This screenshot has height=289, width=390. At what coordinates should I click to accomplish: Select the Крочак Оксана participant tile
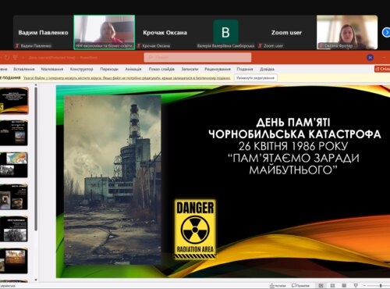[165, 32]
